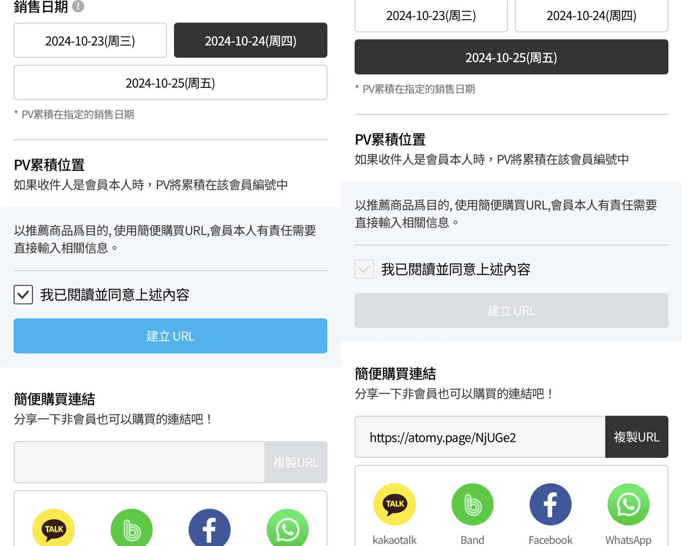Screen dimensions: 682x546
Task: Click the blue 建立 URL button
Action: pos(170,336)
